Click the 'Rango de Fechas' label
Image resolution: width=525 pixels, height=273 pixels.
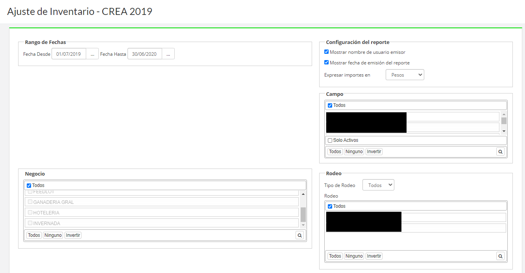46,42
